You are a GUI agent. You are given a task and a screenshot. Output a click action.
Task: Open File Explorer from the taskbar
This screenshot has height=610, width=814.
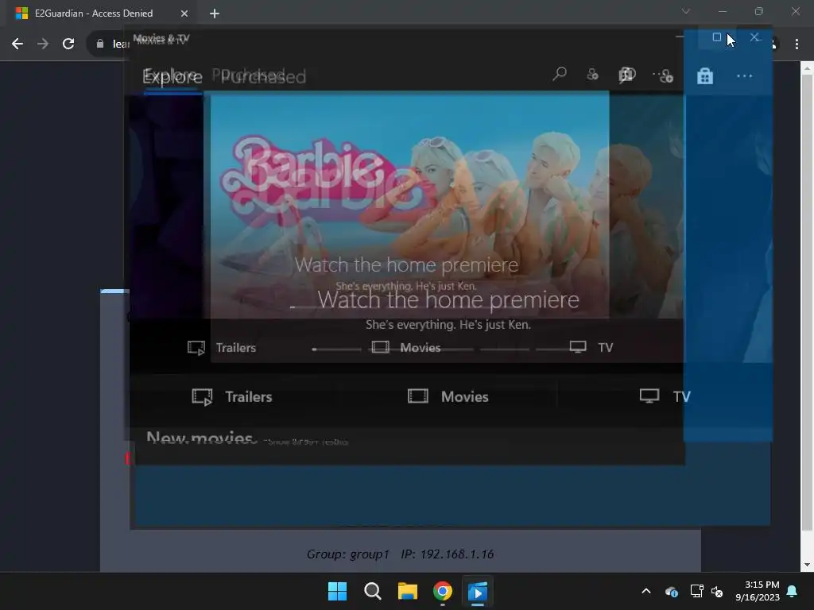(408, 591)
